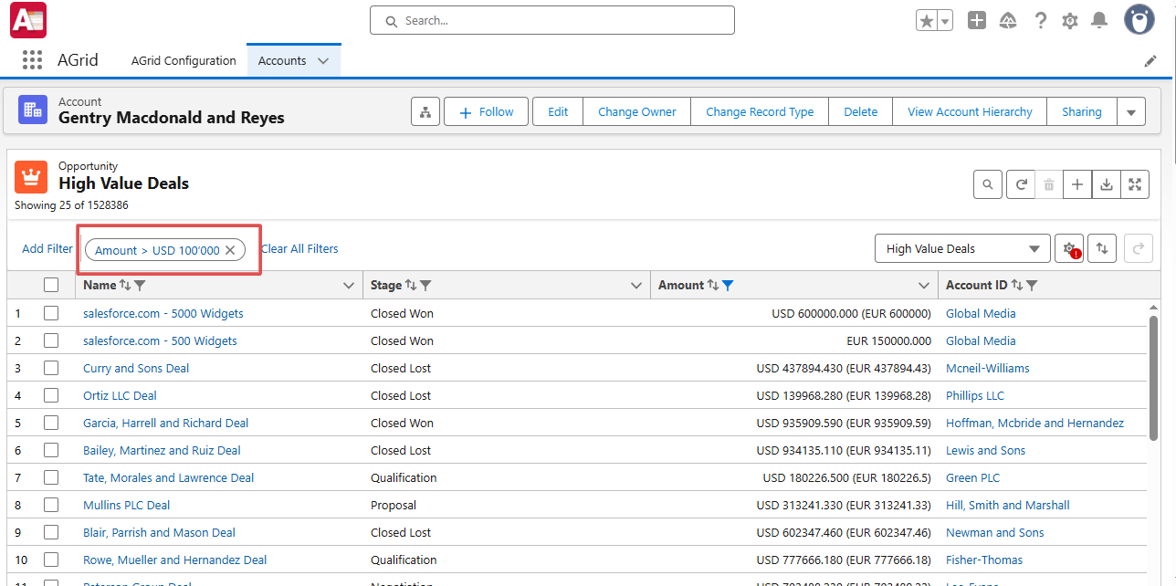This screenshot has width=1176, height=586.
Task: Click the Change Owner button
Action: 637,112
